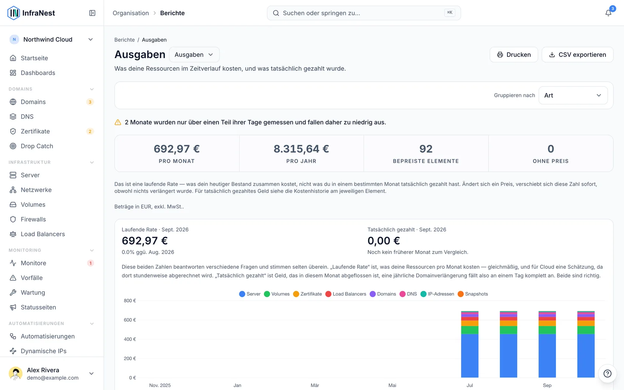The width and height of the screenshot is (624, 390).
Task: Open the Alex Rivera account menu
Action: (52, 374)
